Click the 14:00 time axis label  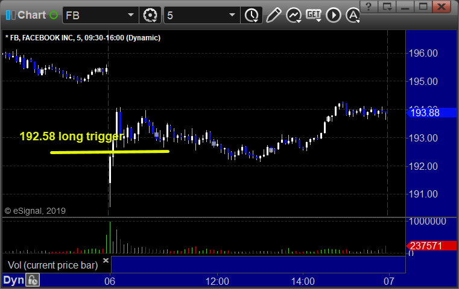[303, 281]
